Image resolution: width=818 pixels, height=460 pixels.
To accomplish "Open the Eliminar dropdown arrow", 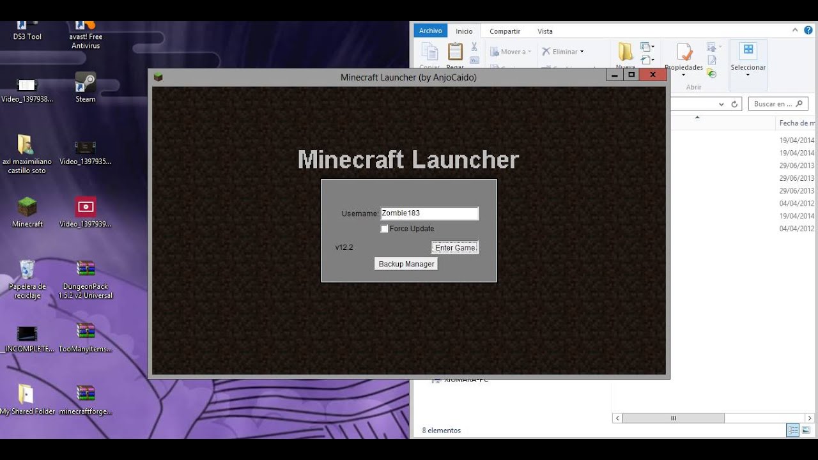I will (x=582, y=52).
